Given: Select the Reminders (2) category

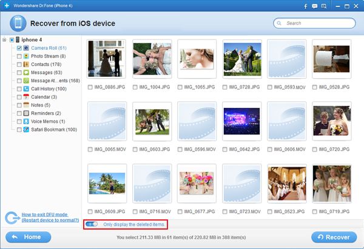Looking at the screenshot, I should 46,113.
